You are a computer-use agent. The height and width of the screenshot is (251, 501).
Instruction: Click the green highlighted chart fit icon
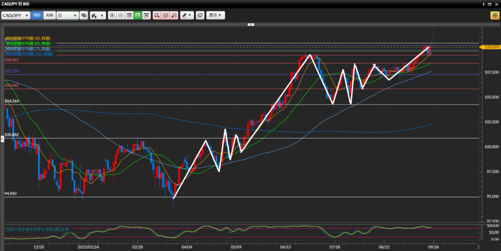pyautogui.click(x=137, y=15)
